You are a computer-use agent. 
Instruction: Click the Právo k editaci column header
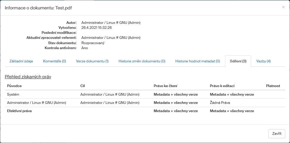pos(222,86)
